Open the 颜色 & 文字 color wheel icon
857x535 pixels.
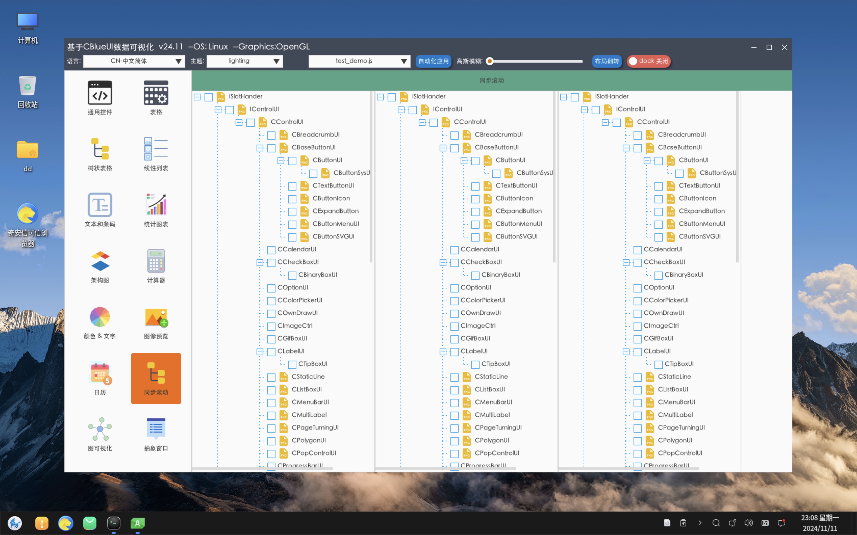pos(100,317)
